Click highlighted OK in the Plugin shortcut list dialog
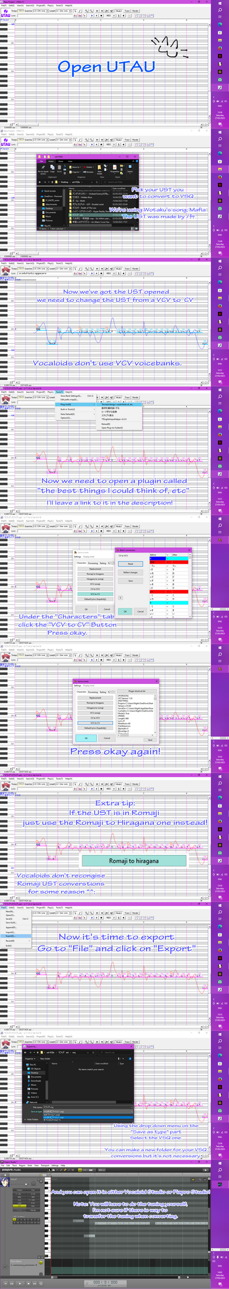 (86, 738)
